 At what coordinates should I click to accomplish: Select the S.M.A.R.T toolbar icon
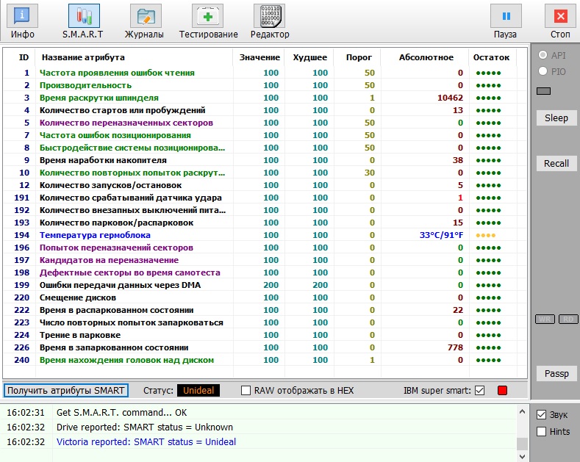tap(84, 16)
